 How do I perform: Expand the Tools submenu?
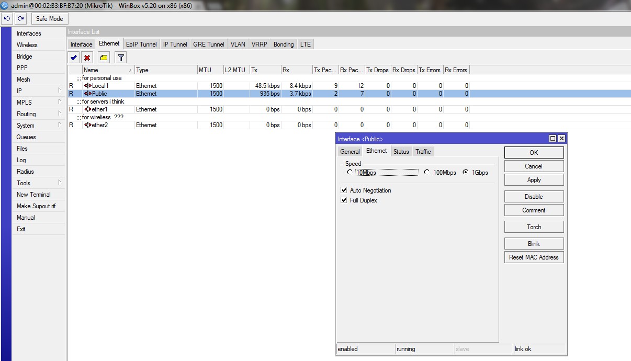click(60, 183)
